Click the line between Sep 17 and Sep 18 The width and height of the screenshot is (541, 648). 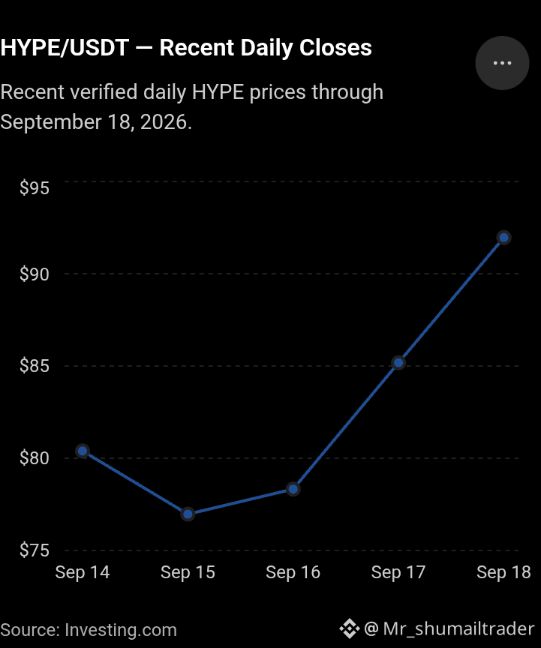pos(451,301)
